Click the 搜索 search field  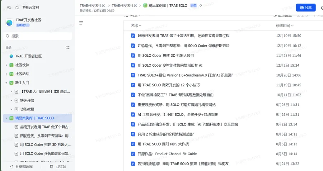point(37,36)
